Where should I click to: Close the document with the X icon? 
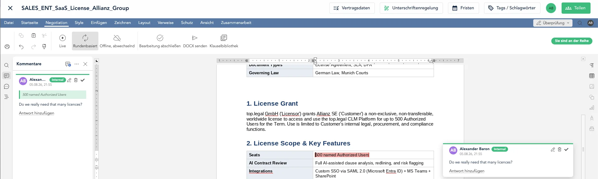point(10,8)
